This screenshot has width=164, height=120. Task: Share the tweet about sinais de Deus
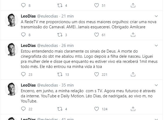[133, 75]
